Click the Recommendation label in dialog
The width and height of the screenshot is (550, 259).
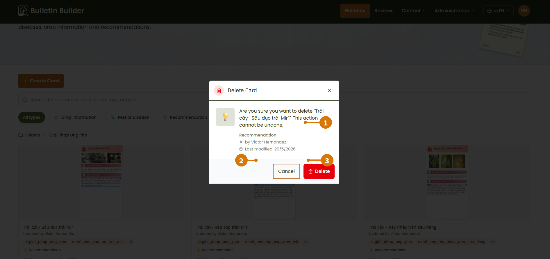coord(258,135)
